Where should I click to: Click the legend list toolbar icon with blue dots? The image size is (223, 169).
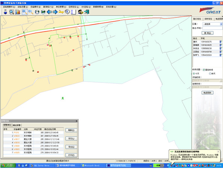click(73, 12)
